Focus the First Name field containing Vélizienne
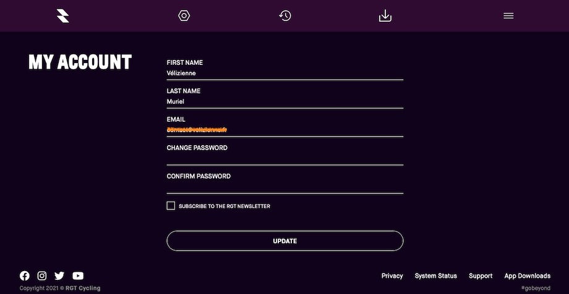The width and height of the screenshot is (569, 294). 285,73
